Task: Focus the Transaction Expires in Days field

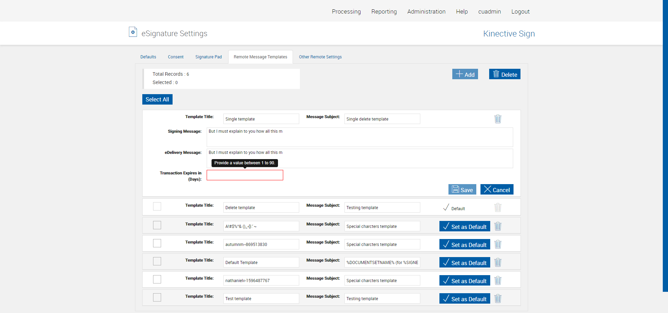Action: point(245,175)
